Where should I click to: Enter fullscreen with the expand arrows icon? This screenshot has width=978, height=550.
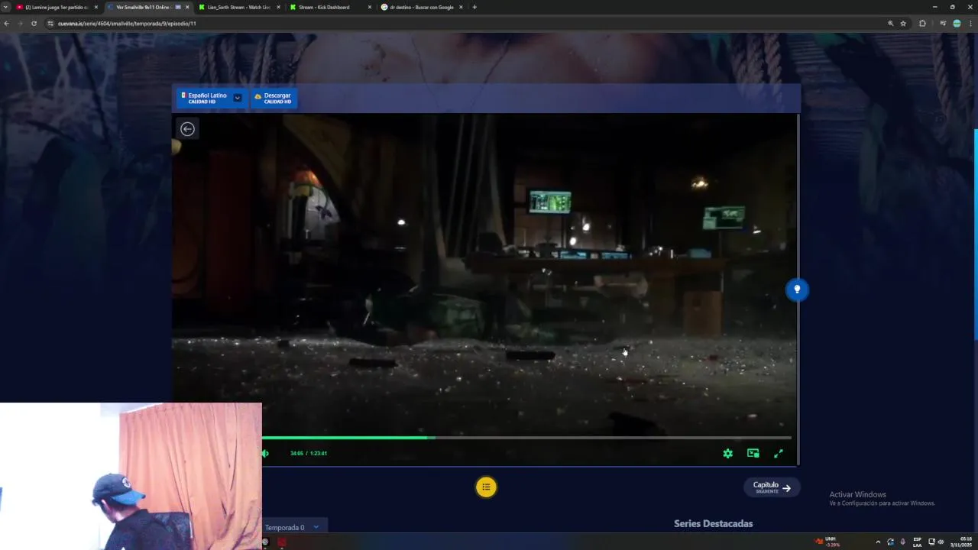779,453
